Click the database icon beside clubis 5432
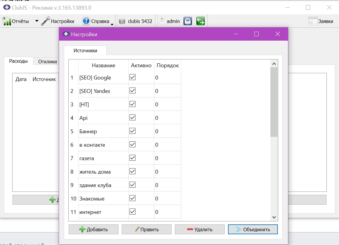339x245 pixels. (x=122, y=21)
